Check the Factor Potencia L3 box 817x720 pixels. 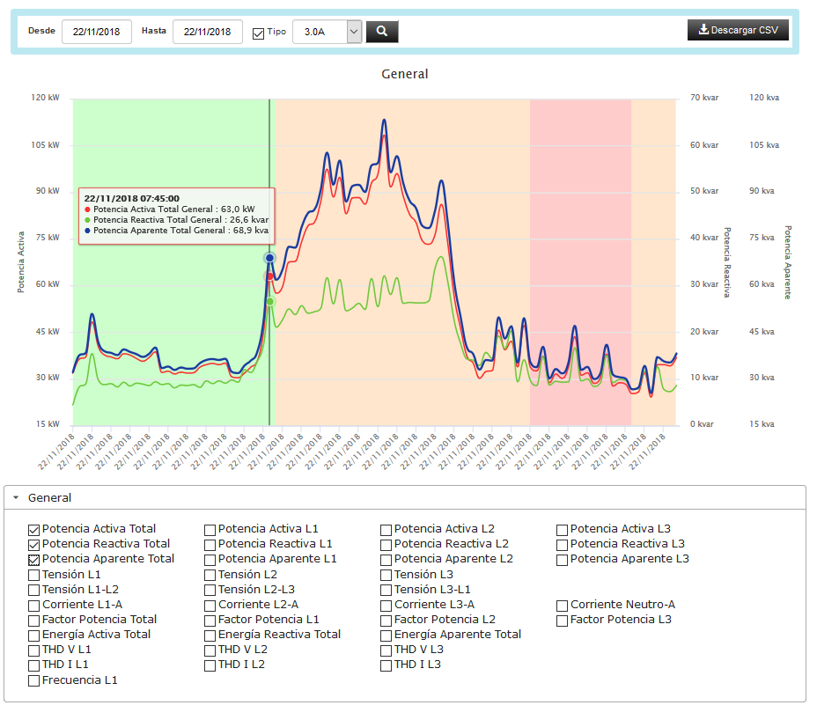click(x=563, y=621)
